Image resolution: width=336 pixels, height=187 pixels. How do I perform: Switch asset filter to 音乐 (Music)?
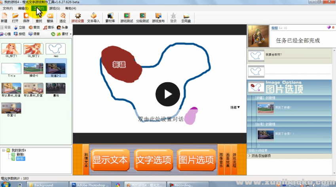click(48, 28)
